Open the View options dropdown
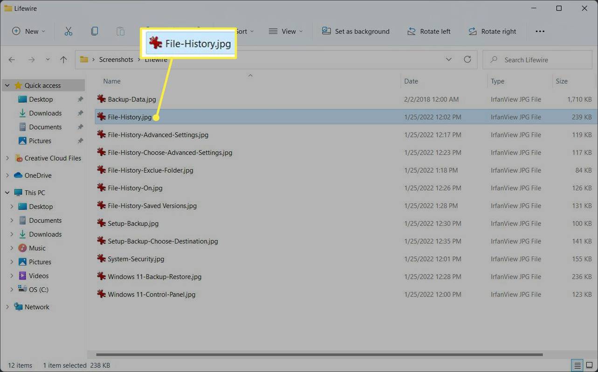Viewport: 598px width, 372px height. 286,31
